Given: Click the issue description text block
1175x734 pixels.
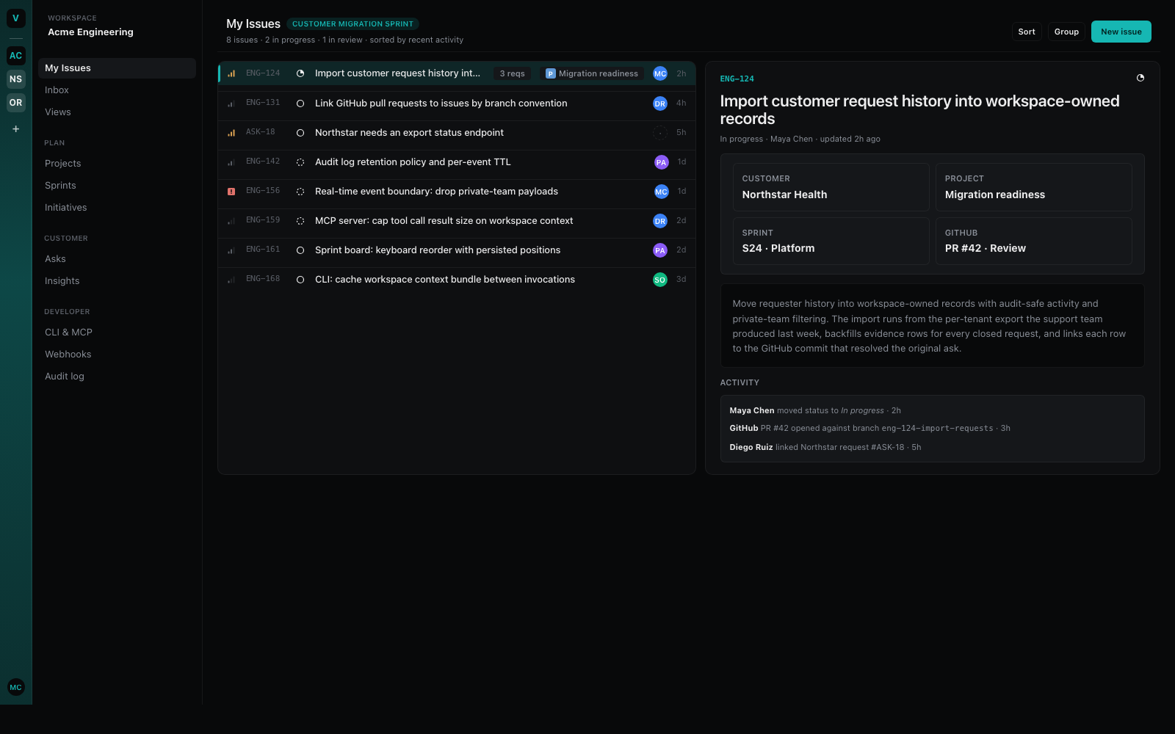Looking at the screenshot, I should [932, 326].
